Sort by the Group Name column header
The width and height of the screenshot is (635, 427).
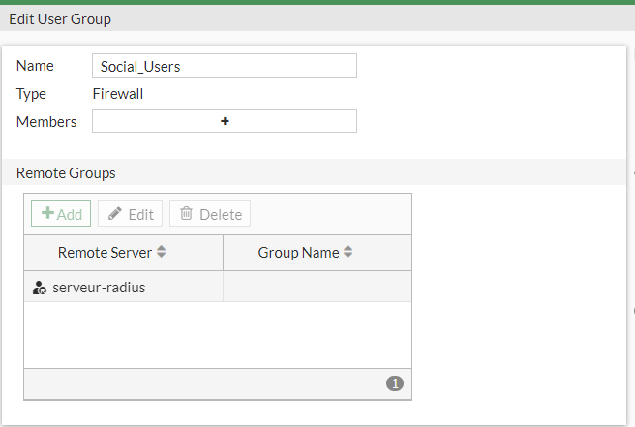point(298,253)
